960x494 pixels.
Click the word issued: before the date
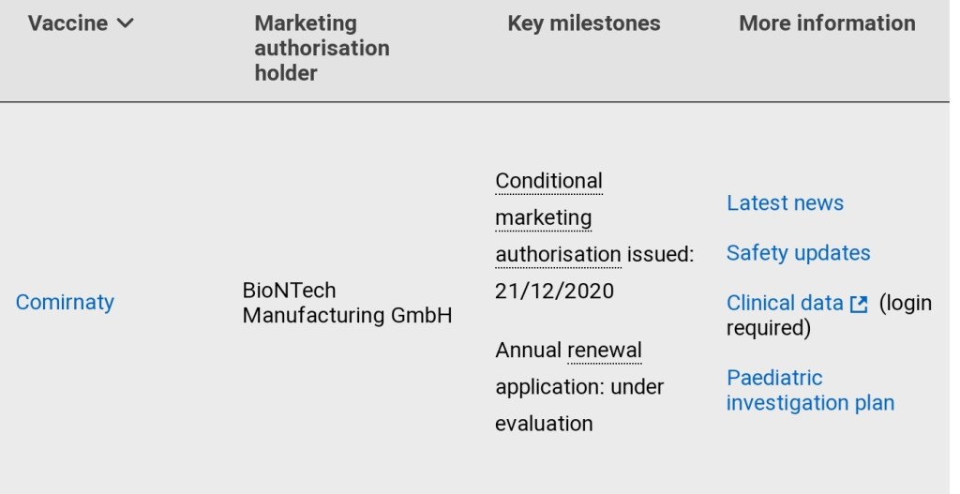660,254
